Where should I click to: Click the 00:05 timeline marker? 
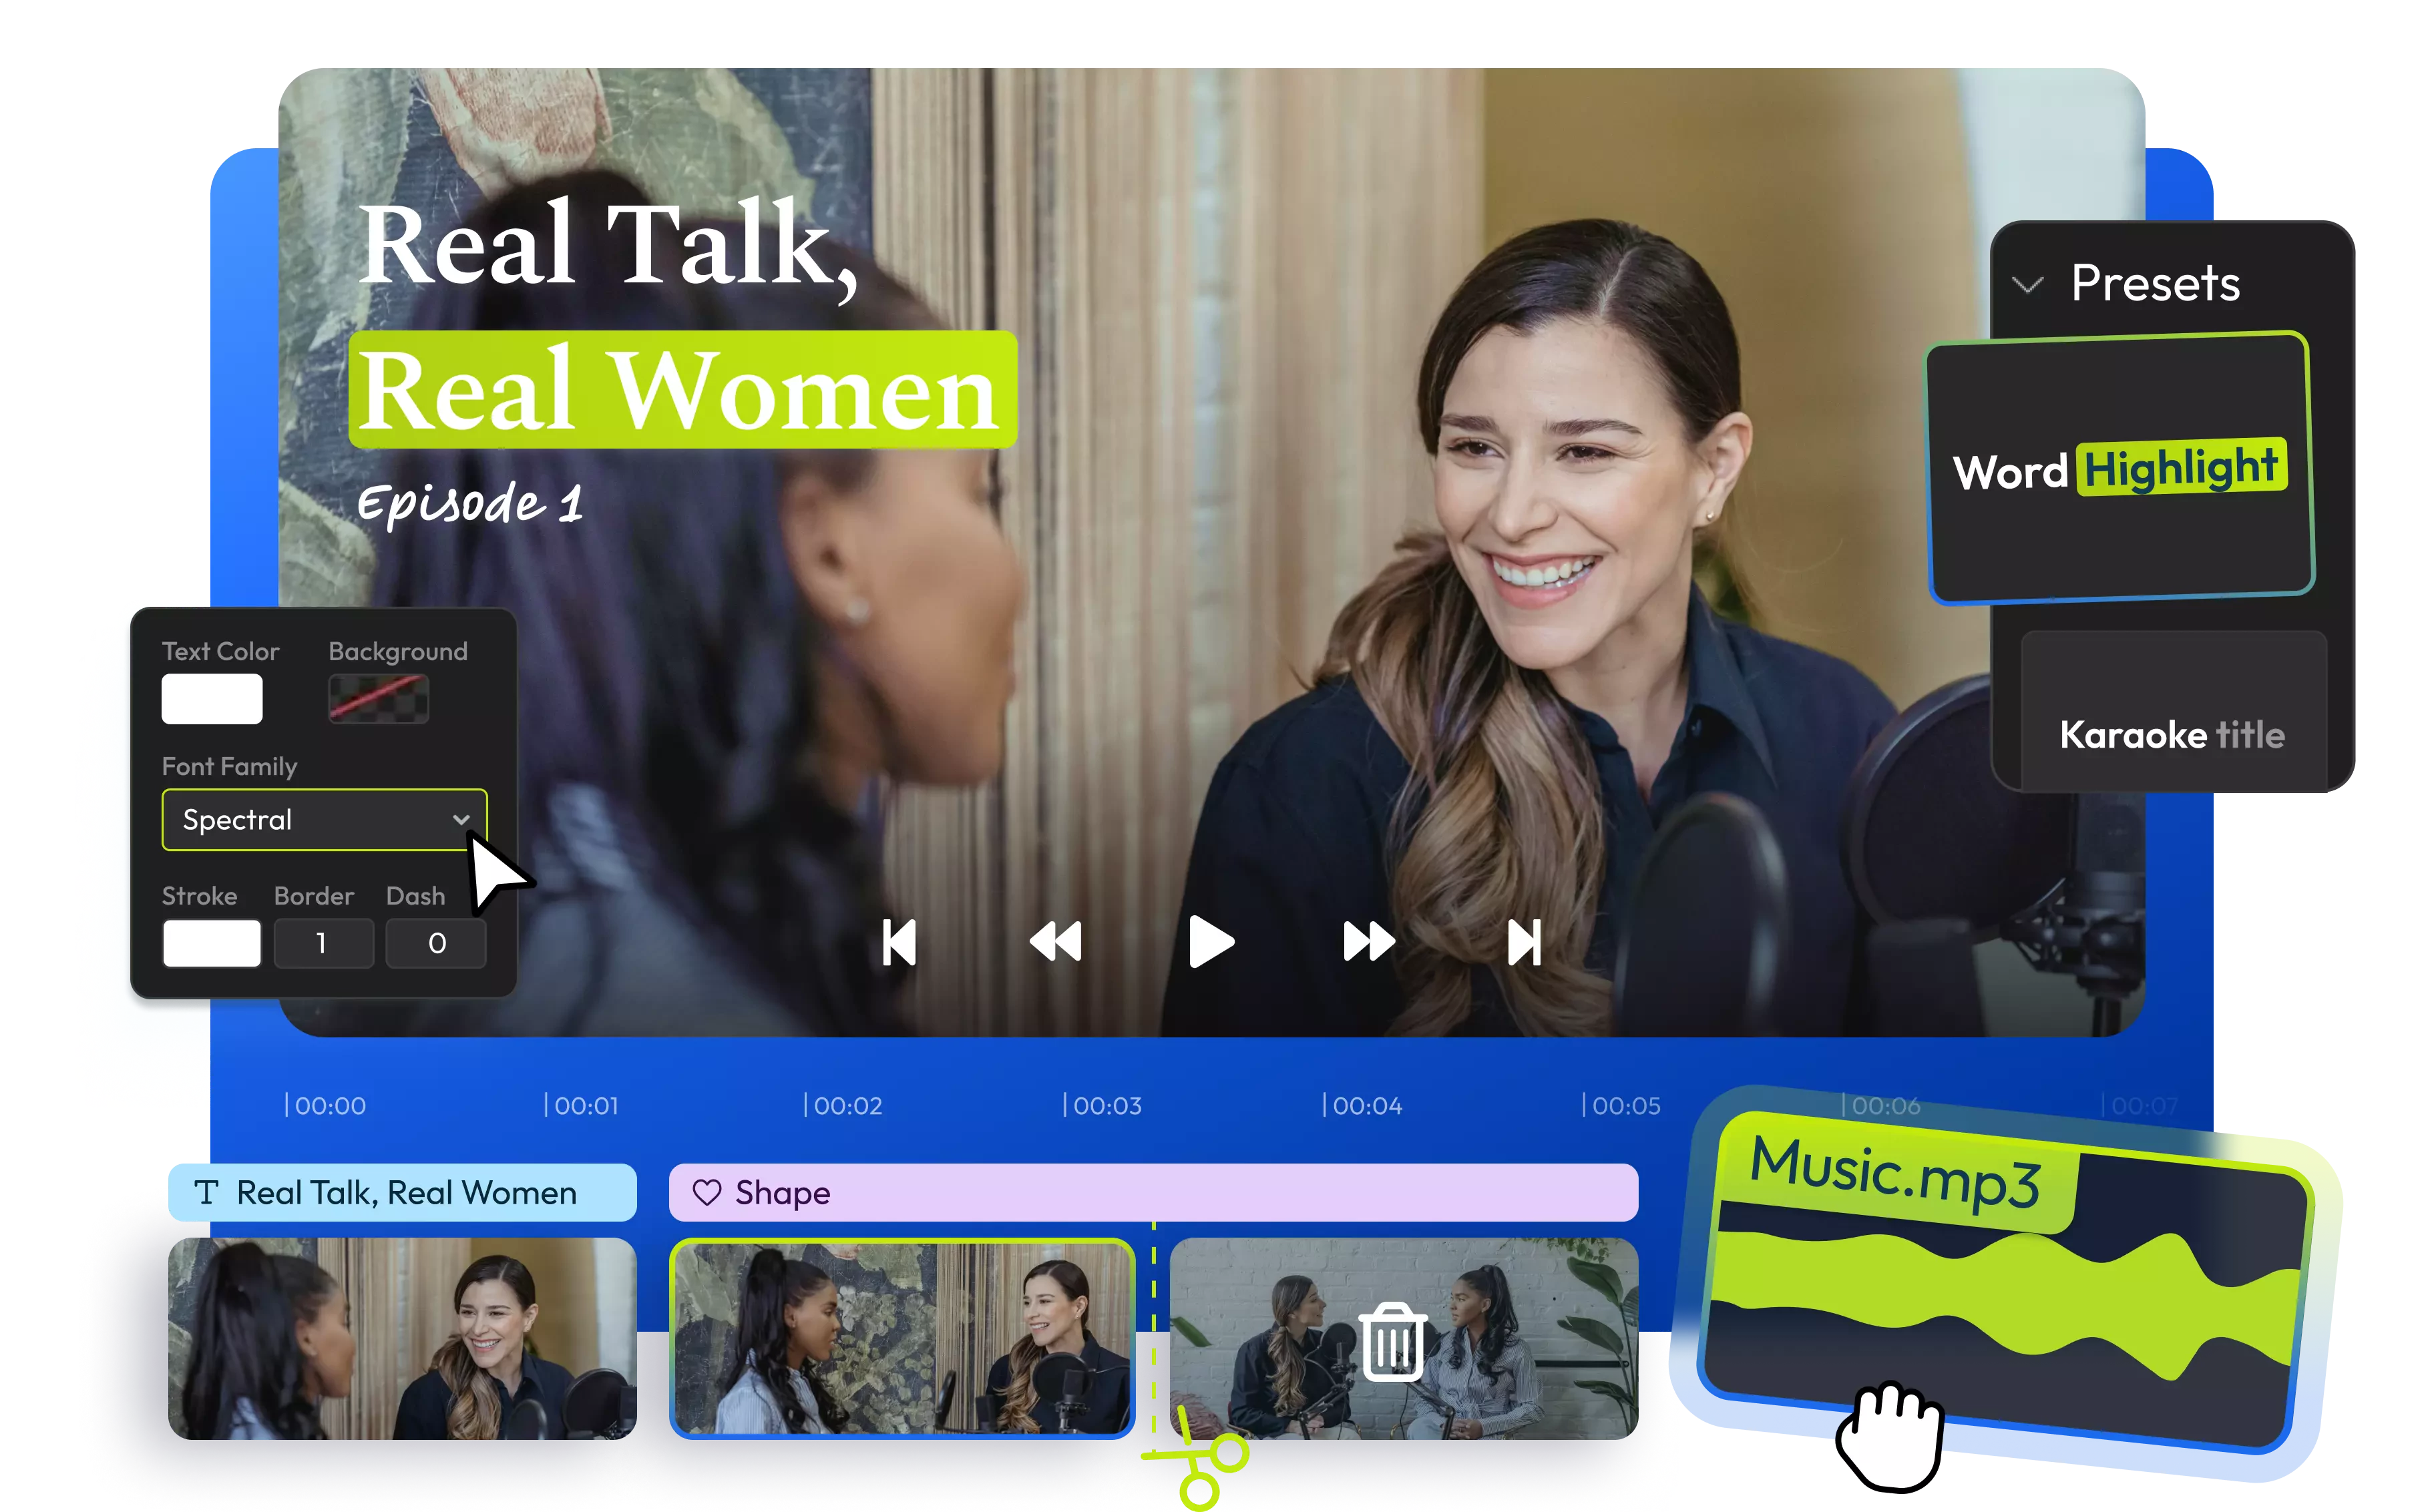[1621, 1105]
